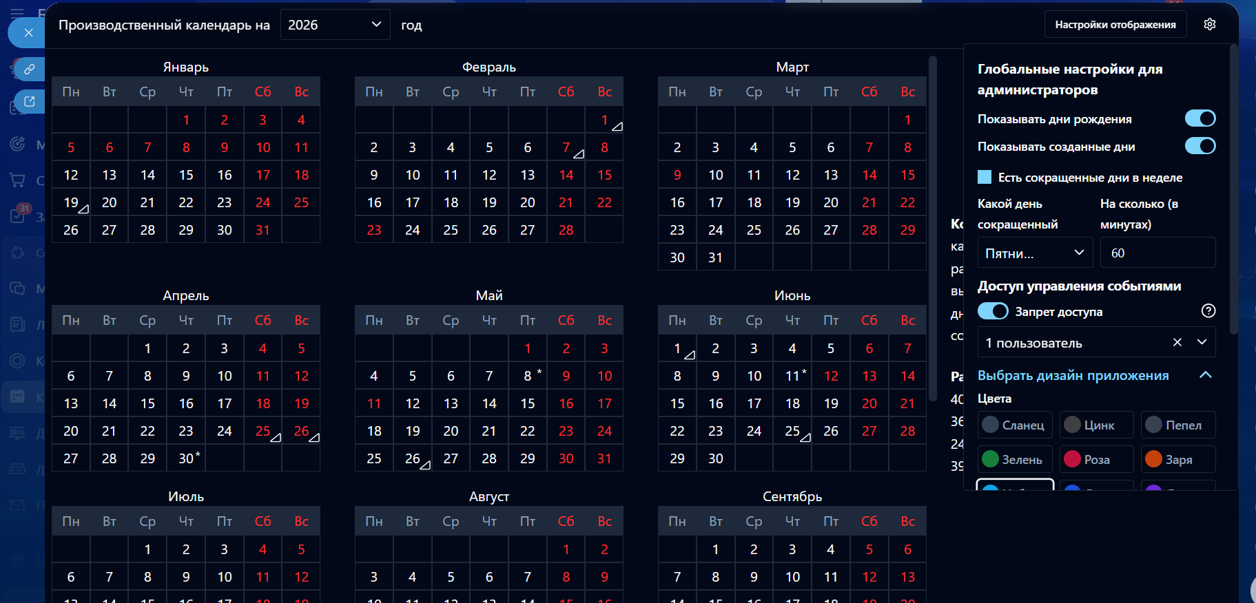Choose the Зелень color theme
Screen dimensions: 1256x603
[1015, 459]
